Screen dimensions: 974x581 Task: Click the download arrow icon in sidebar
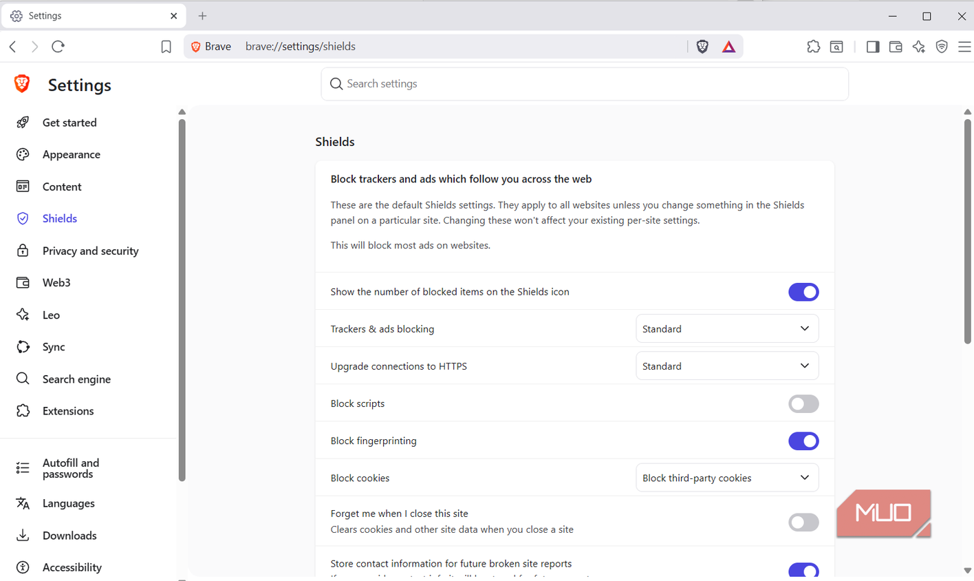23,535
